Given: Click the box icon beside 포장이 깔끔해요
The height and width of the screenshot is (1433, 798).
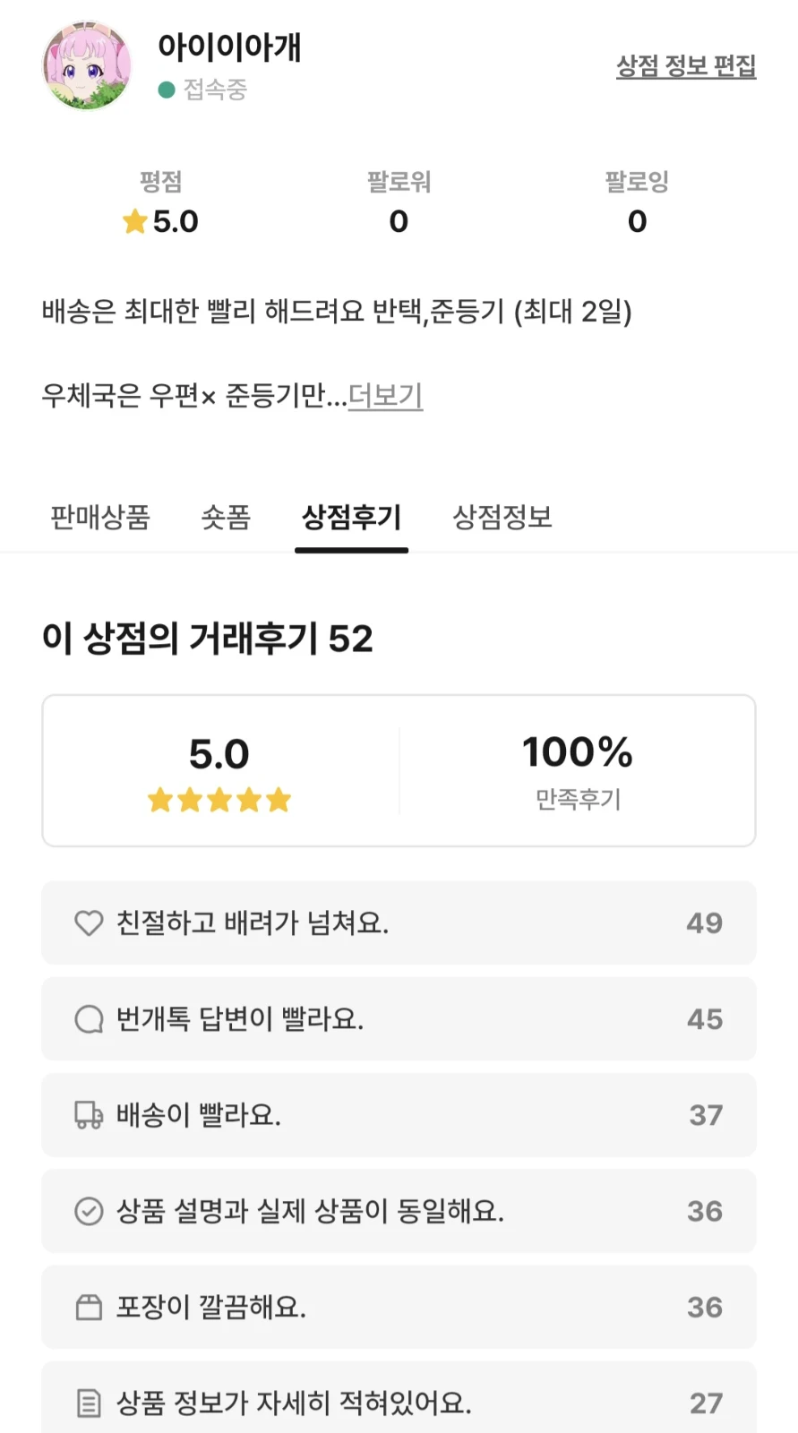Looking at the screenshot, I should [89, 1308].
